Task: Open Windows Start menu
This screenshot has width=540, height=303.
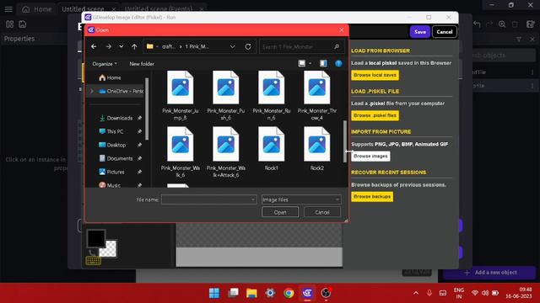Action: point(214,293)
